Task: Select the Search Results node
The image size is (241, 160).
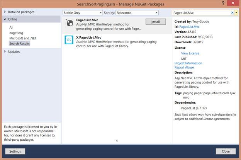Action: click(x=19, y=44)
